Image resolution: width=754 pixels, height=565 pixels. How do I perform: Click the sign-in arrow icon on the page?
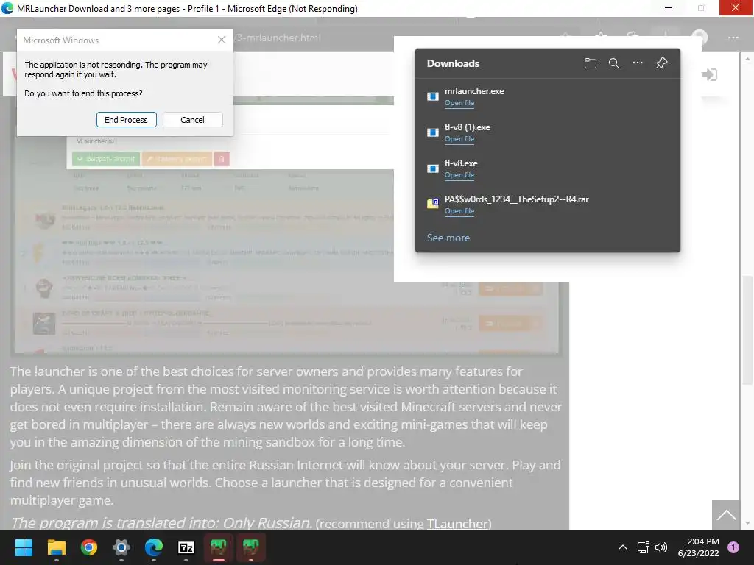point(709,74)
